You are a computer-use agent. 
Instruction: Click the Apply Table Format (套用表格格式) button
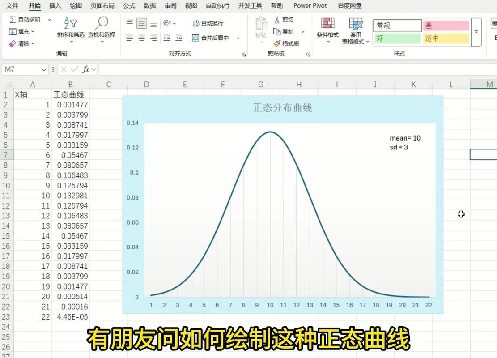(356, 28)
